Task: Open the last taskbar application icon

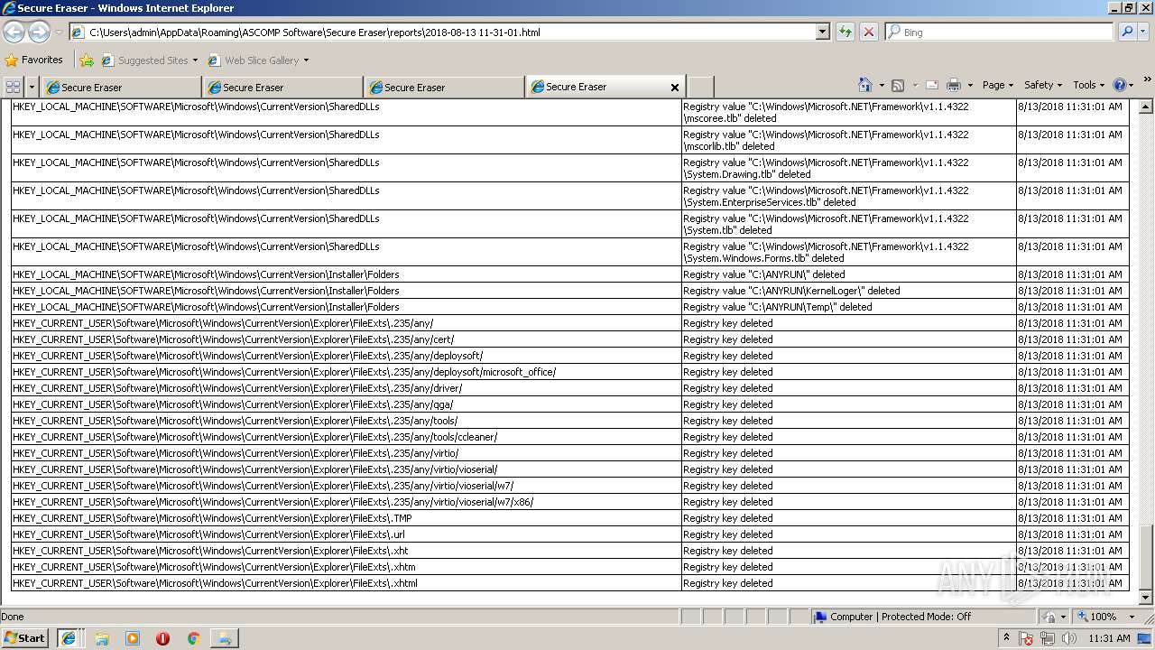Action: [224, 638]
